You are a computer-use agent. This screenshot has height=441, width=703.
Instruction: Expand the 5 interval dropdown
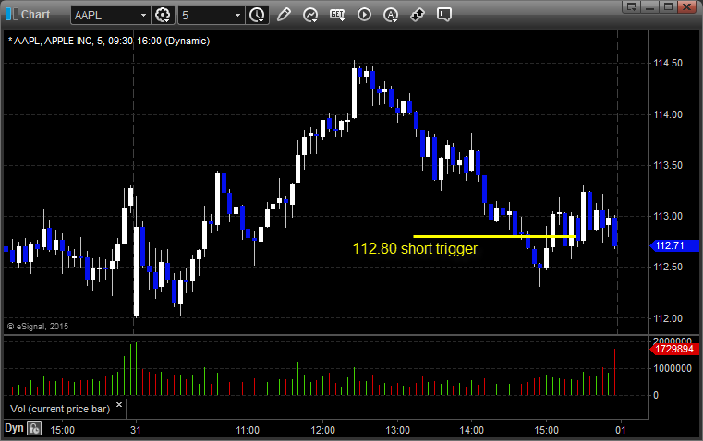point(237,15)
